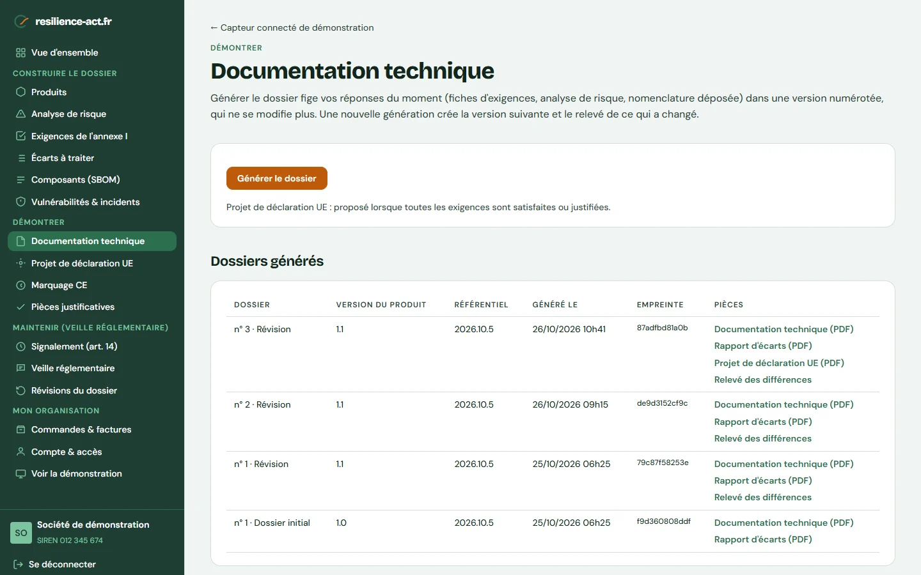Click 'Société de démonstration' organisation name
The image size is (921, 575).
[x=93, y=525]
